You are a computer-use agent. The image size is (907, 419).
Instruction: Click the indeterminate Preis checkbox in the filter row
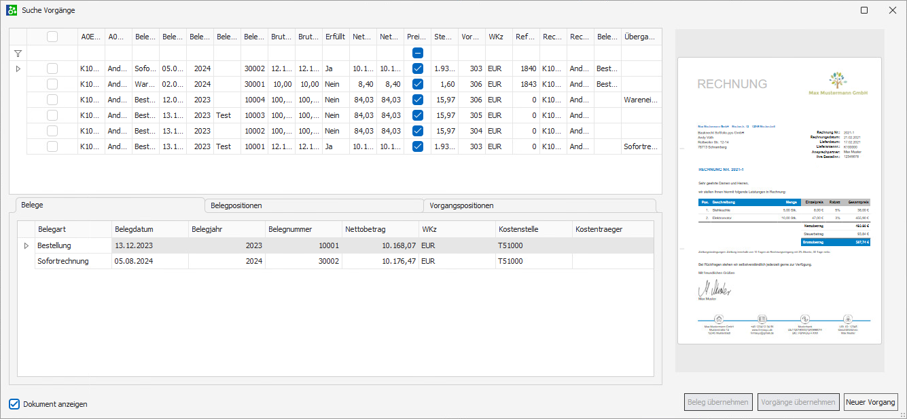click(x=417, y=53)
